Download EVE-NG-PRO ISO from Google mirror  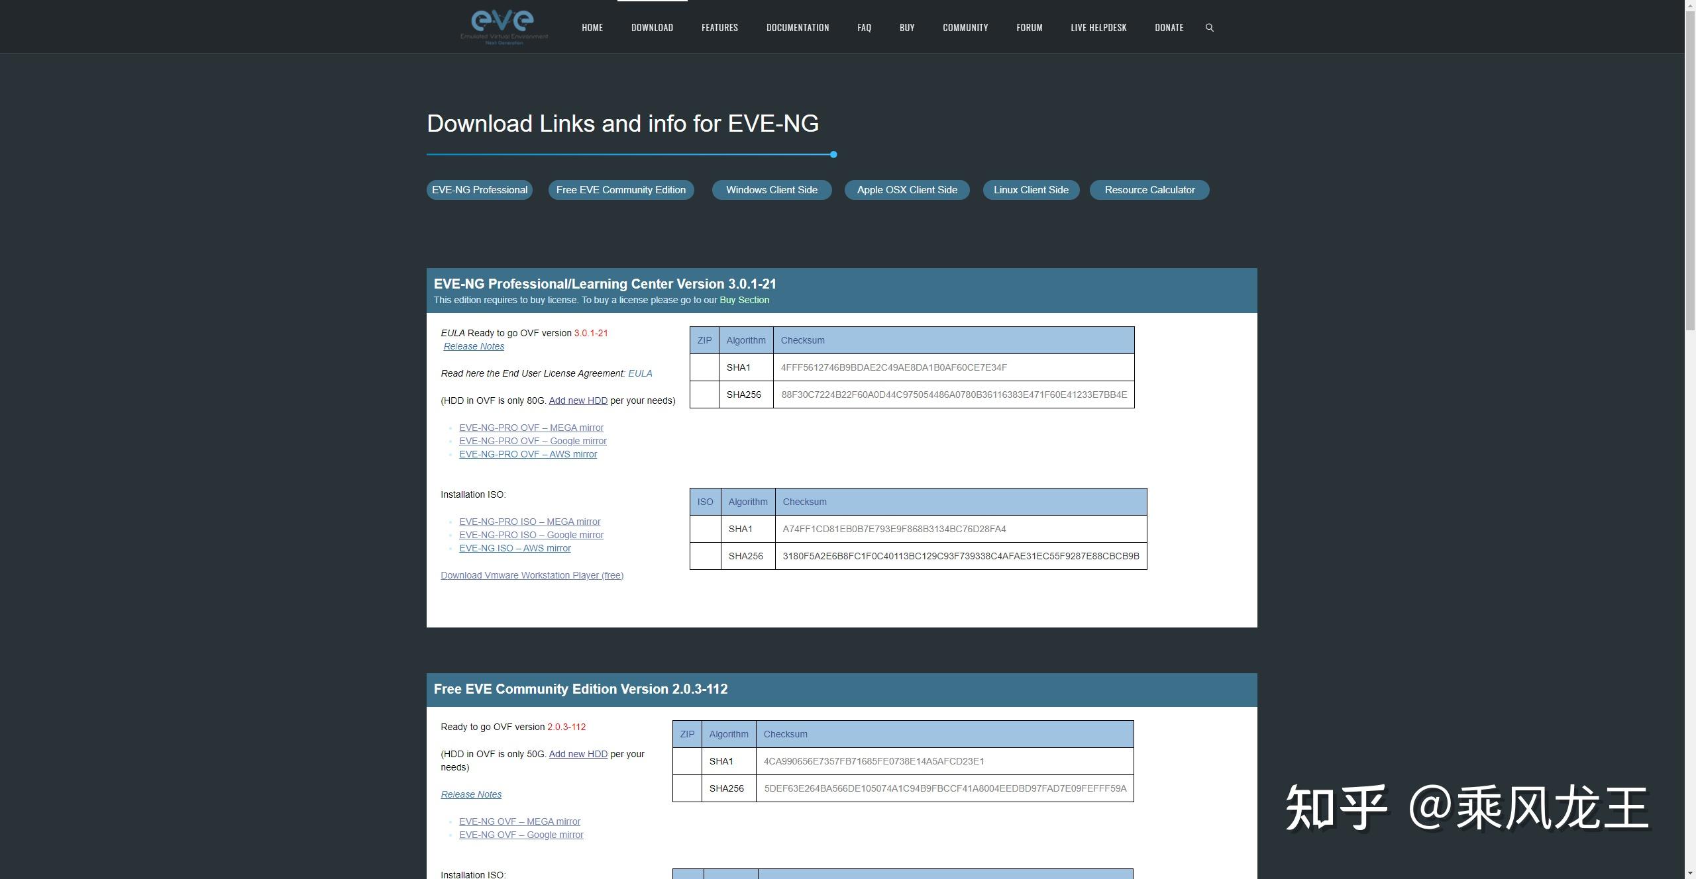tap(531, 535)
